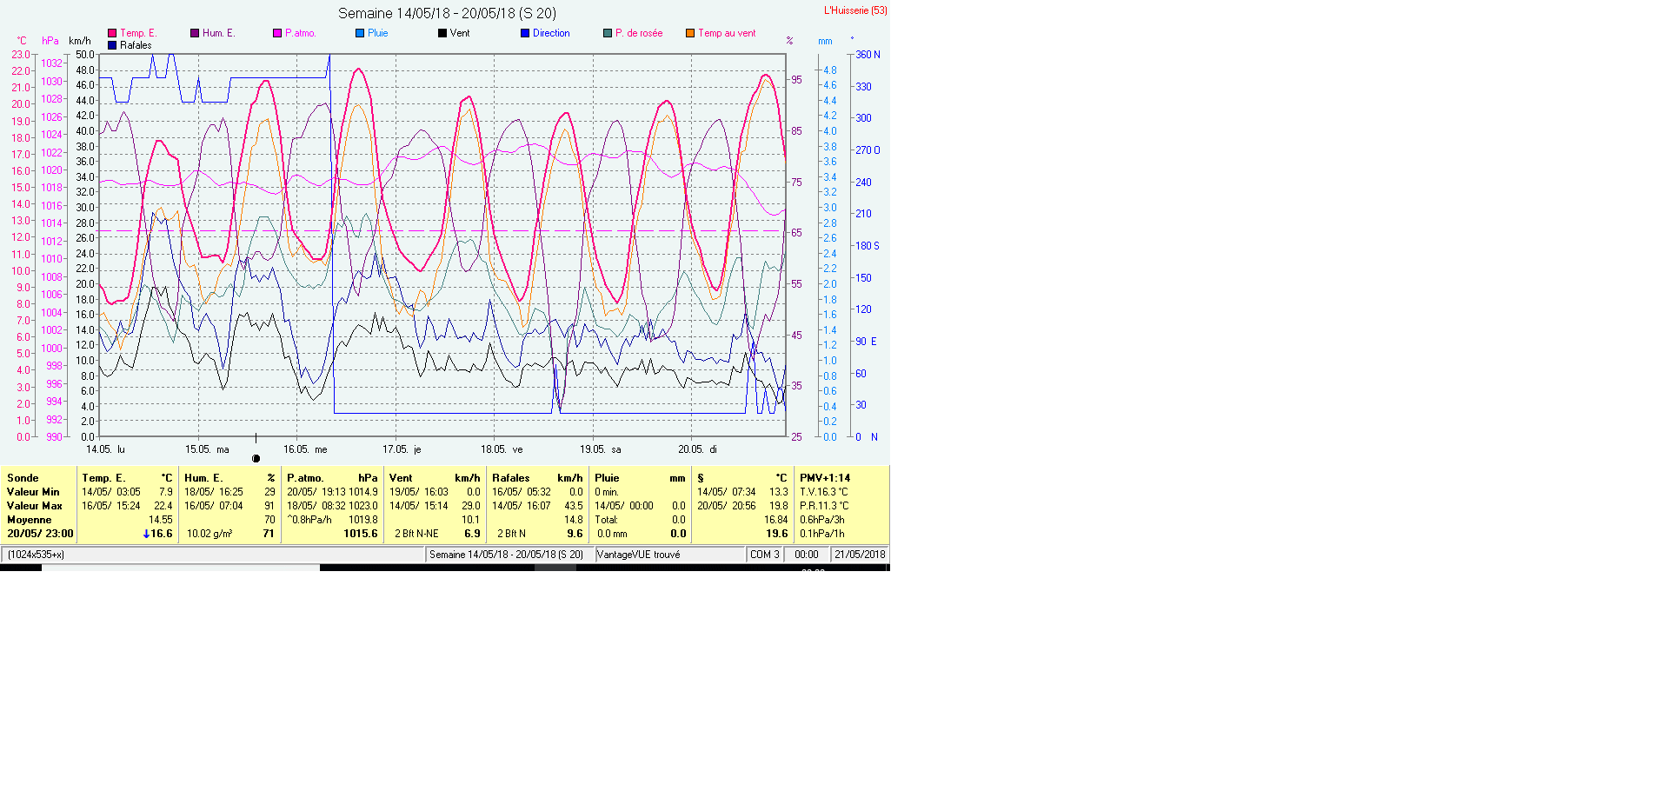Click the max temperature time '16/05/ 15:24'

[111, 506]
